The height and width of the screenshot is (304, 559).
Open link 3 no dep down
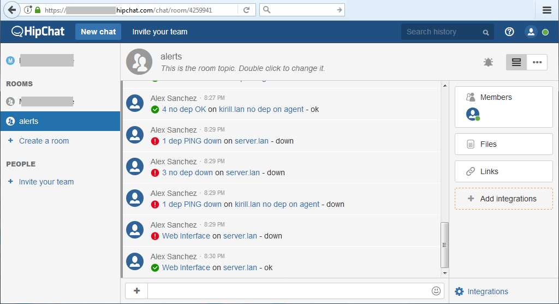coord(188,173)
